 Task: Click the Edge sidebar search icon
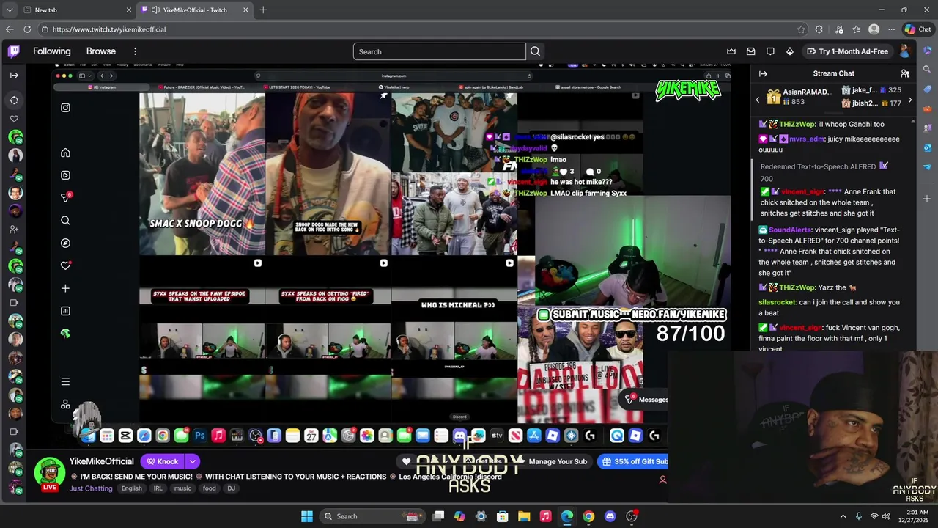click(x=927, y=69)
